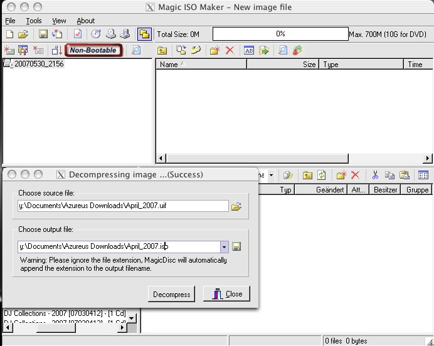Sort image list by Time column
The height and width of the screenshot is (346, 434).
[418, 65]
